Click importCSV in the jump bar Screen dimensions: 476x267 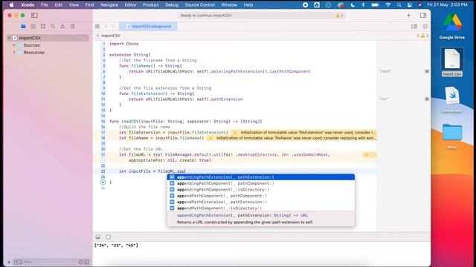tap(111, 36)
